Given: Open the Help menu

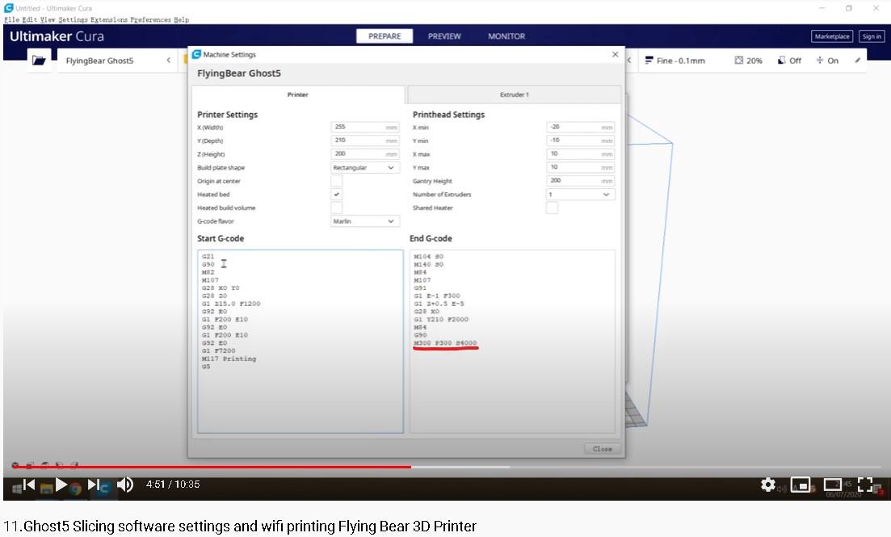Looking at the screenshot, I should [181, 19].
